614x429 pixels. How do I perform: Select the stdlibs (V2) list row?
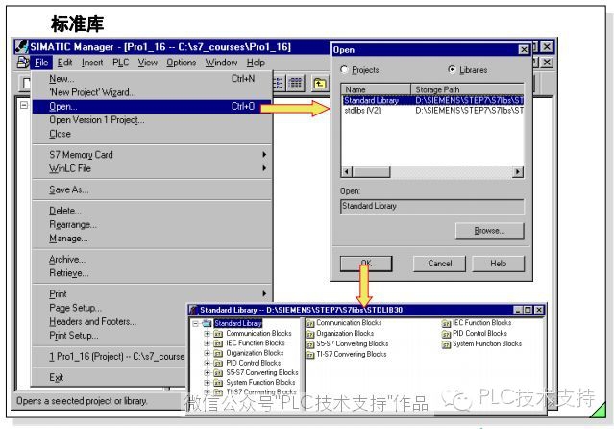tap(432, 111)
